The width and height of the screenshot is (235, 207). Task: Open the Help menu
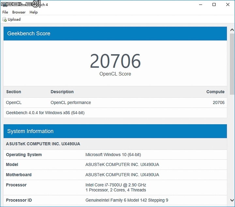(x=34, y=12)
